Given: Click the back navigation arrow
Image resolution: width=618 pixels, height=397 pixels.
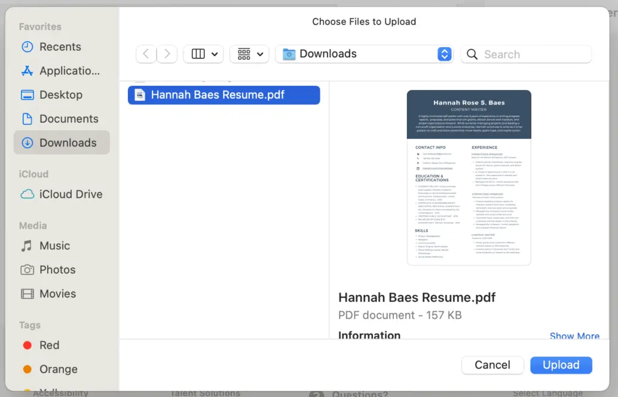Looking at the screenshot, I should (x=145, y=54).
